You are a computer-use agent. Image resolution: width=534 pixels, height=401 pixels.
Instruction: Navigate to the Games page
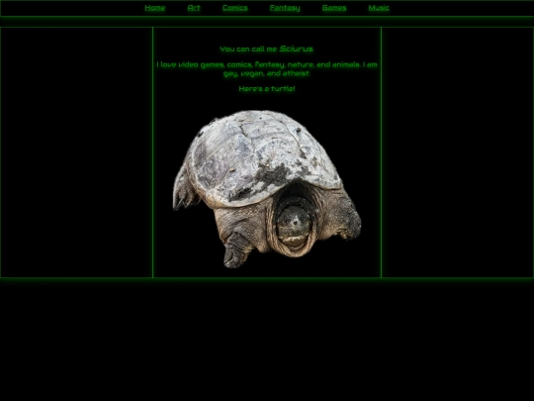coord(334,8)
